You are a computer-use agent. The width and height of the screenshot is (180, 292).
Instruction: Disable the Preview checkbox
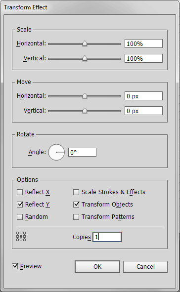coord(15,266)
